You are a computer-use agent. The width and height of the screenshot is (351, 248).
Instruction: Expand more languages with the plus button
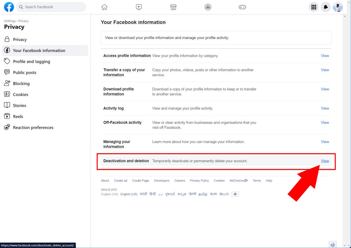(x=235, y=194)
